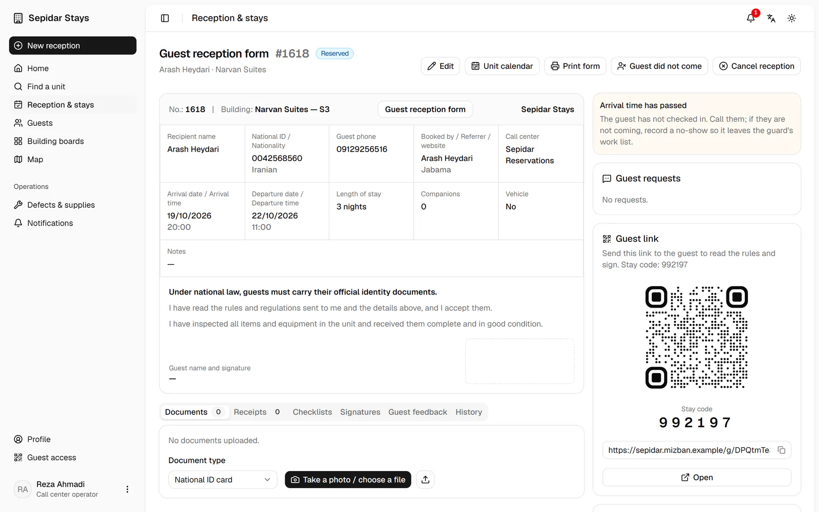Click the Reserved status badge
The image size is (819, 512).
coord(335,54)
